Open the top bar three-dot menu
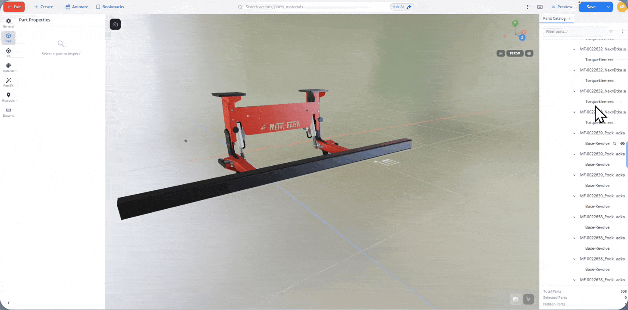Viewport: 628px width, 310px height. click(528, 7)
